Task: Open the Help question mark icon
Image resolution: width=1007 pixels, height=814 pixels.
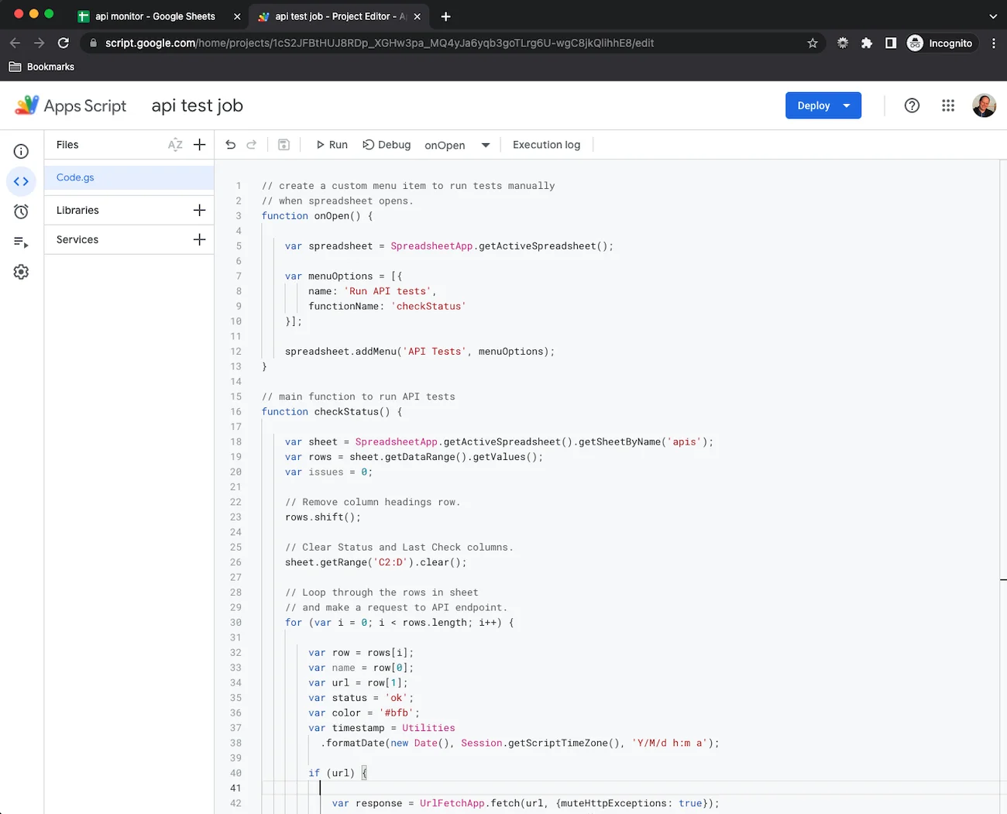Action: pos(912,105)
